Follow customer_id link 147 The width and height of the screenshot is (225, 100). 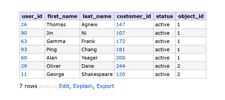(120, 24)
